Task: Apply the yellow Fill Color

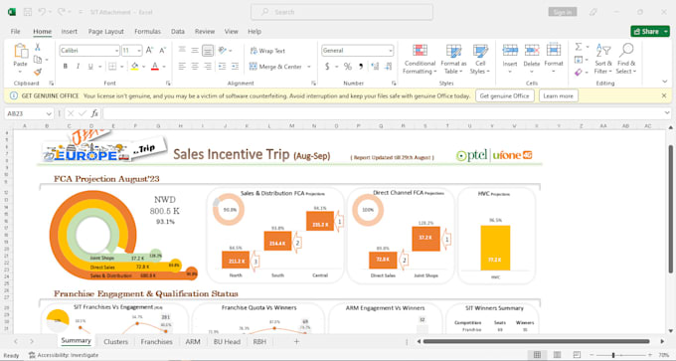Action: [134, 67]
